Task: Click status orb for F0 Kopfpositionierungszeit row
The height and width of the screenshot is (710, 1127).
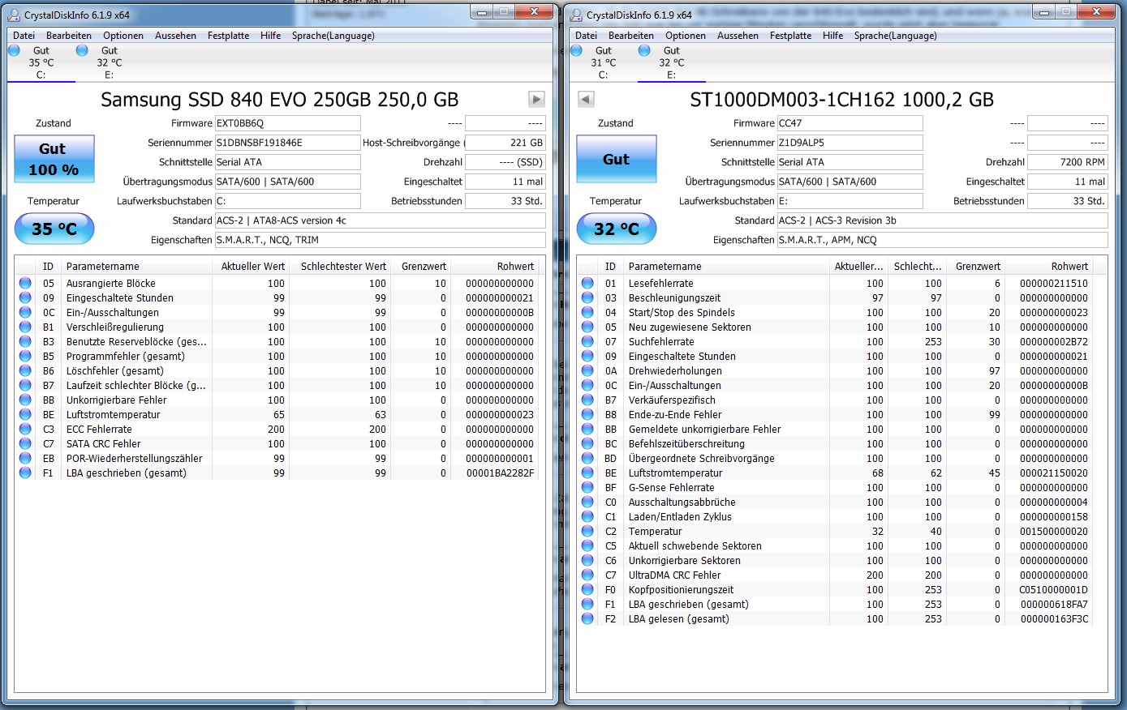Action: pos(587,589)
